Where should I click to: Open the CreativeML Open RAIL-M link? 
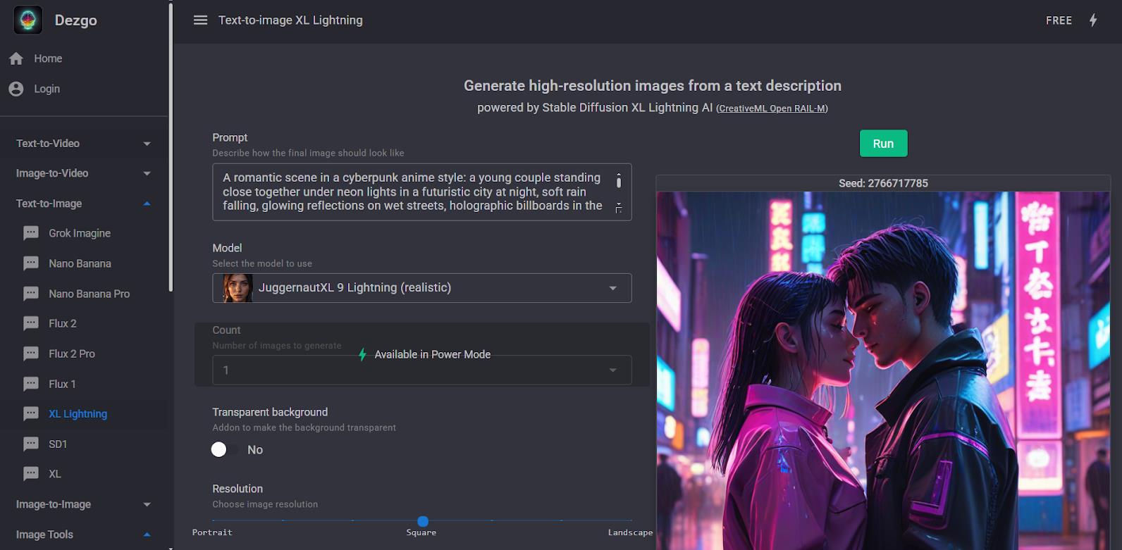[772, 108]
